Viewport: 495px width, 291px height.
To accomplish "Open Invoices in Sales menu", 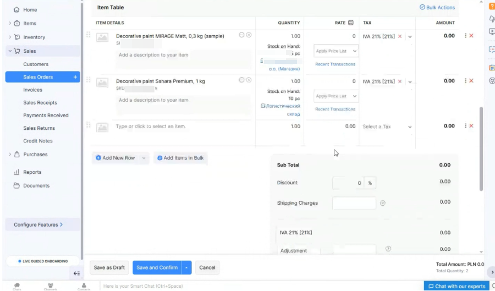I will [32, 90].
